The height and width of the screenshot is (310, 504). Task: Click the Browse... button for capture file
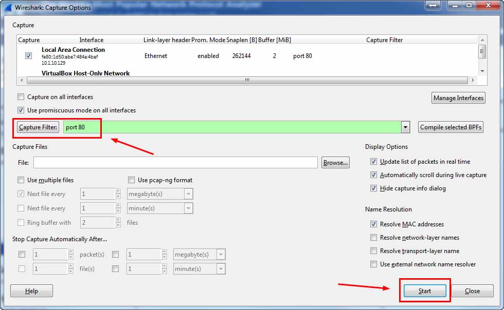click(335, 162)
